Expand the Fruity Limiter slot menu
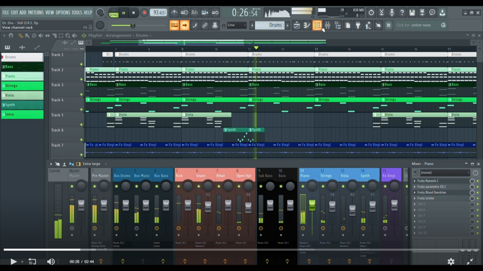483x271 pixels. tap(415, 199)
